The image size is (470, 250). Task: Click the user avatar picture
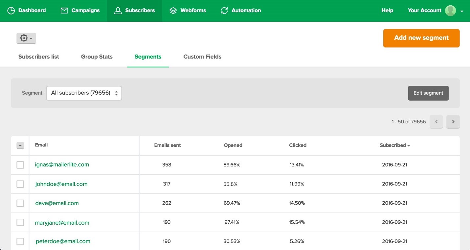tap(451, 11)
